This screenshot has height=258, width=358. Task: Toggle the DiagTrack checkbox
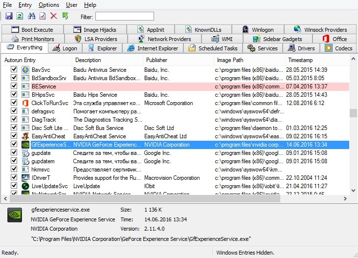coord(14,119)
